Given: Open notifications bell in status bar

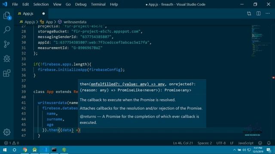Looking at the screenshot, I should click(x=269, y=143).
